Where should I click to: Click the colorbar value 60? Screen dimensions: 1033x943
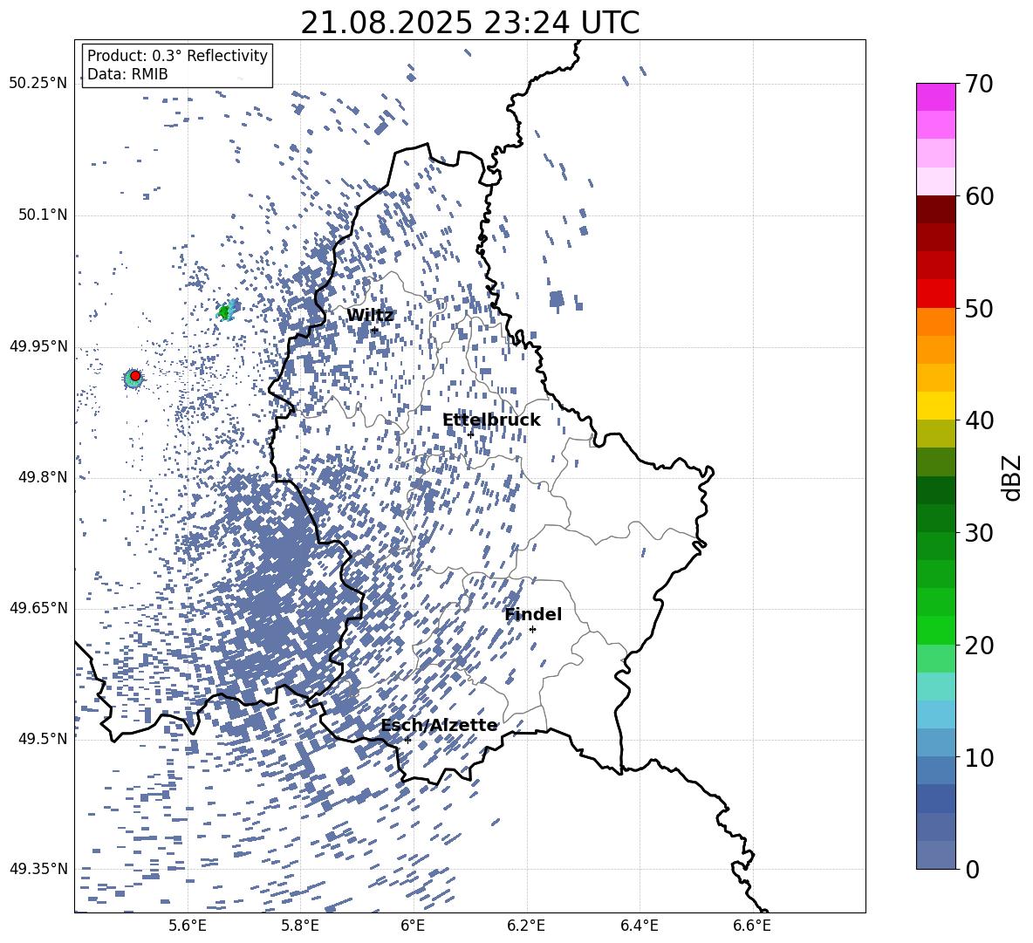click(x=979, y=196)
